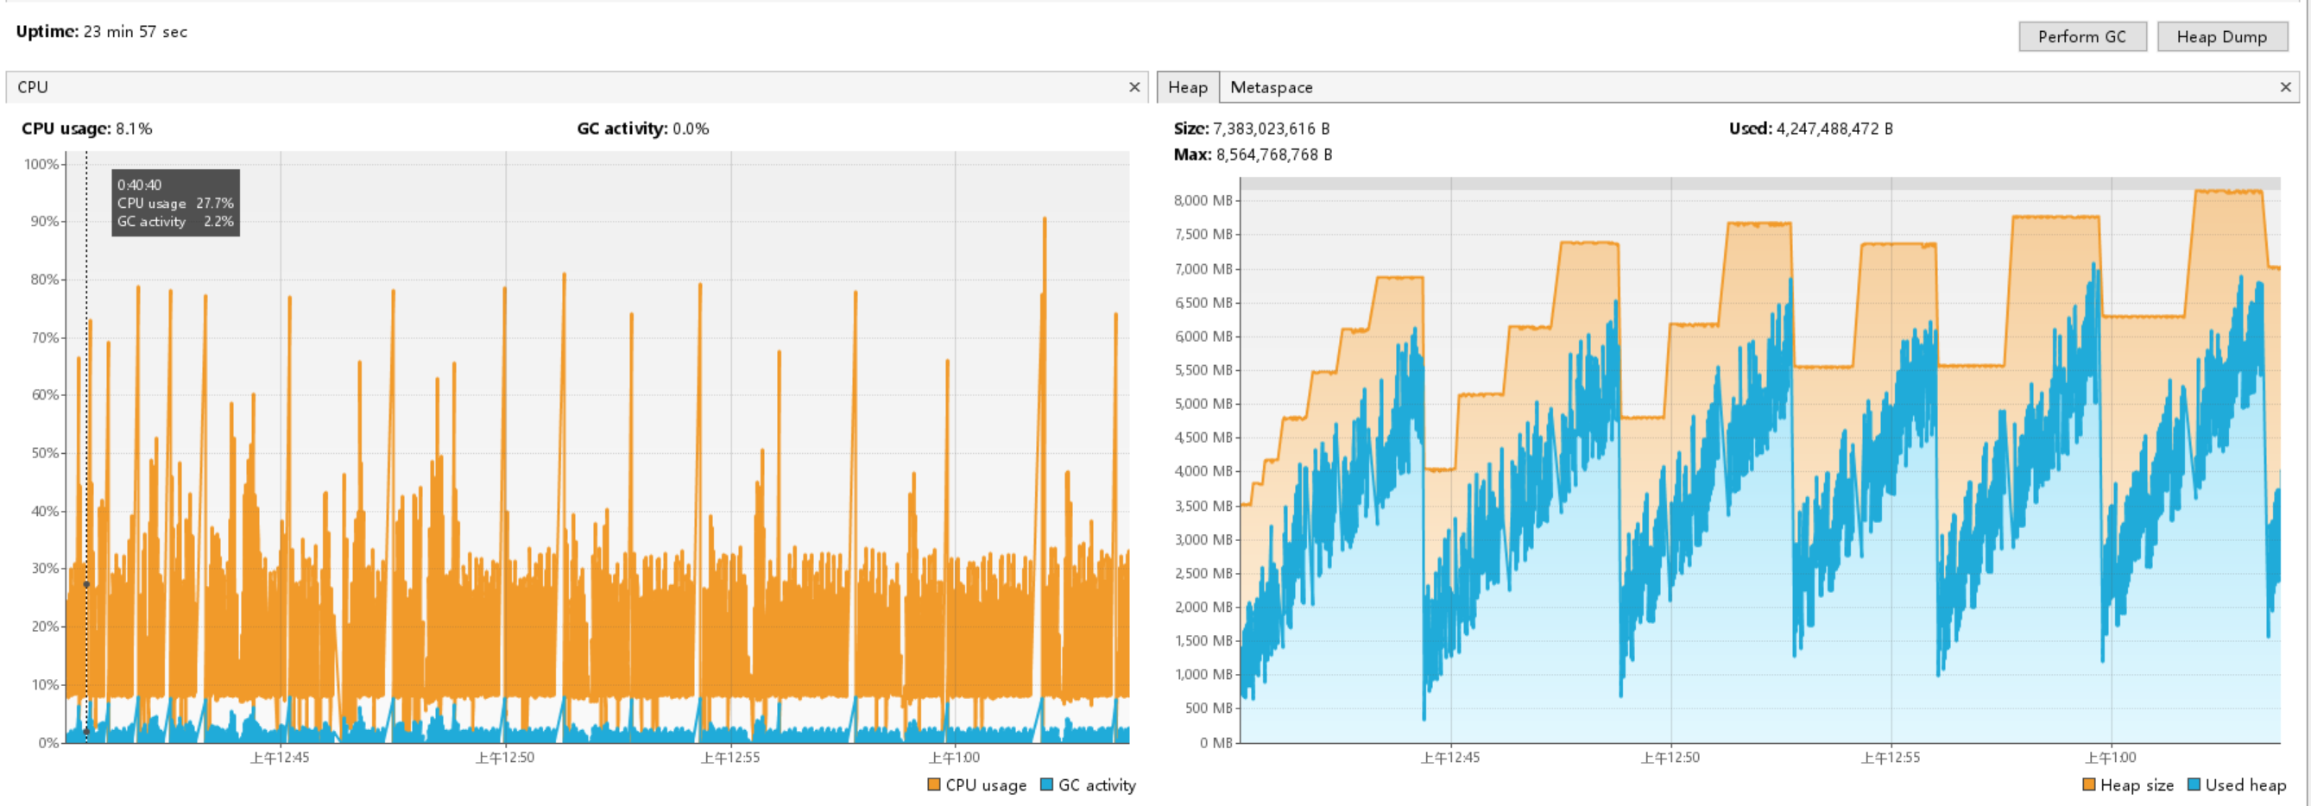Click the Perform GC button
This screenshot has height=806, width=2311.
(x=2081, y=37)
